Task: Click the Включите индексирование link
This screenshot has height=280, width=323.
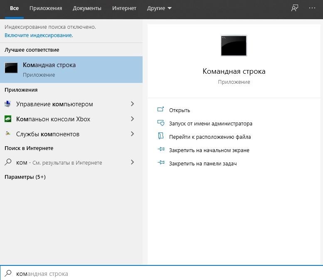Action: [x=39, y=35]
